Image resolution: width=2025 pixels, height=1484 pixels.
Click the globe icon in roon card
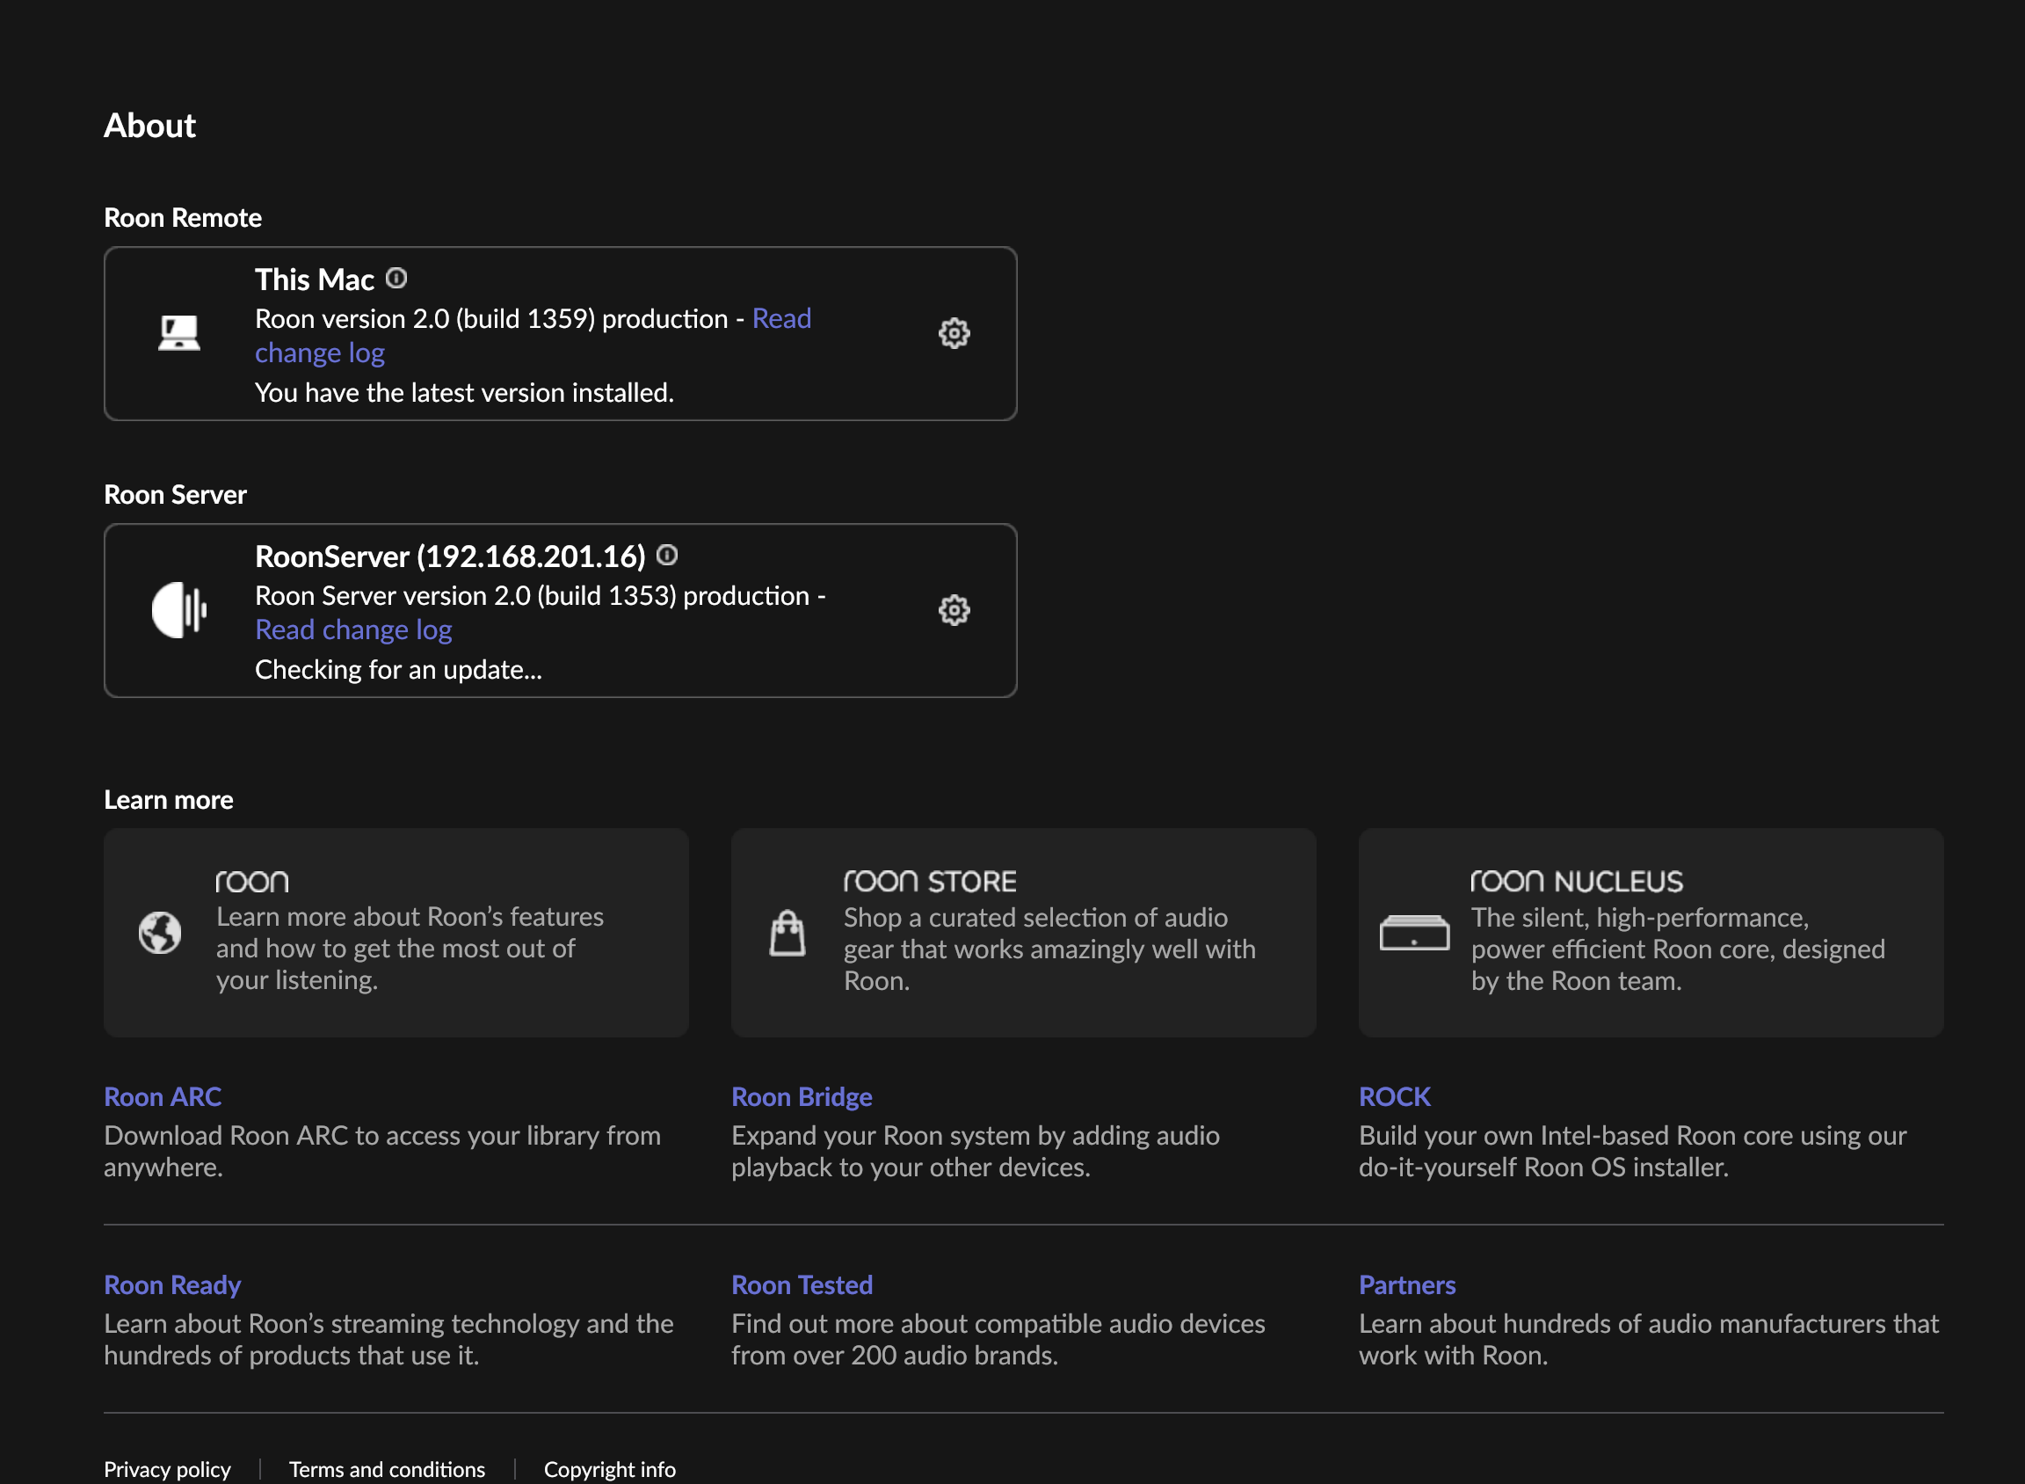coord(160,933)
